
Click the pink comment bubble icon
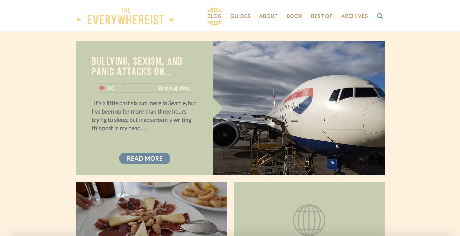tap(102, 88)
